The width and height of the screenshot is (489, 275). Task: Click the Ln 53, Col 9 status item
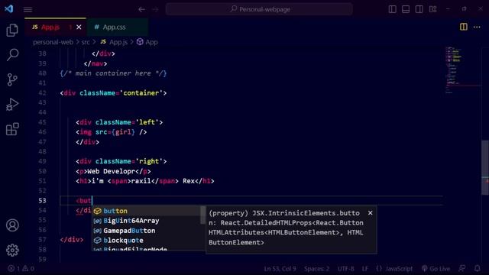(280, 268)
